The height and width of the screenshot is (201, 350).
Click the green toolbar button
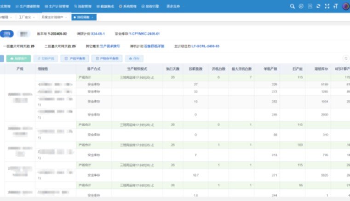(x=18, y=58)
